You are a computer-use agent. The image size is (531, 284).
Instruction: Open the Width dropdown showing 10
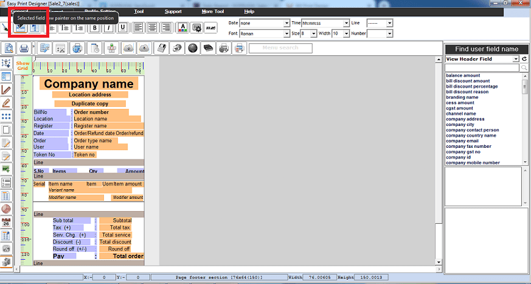pyautogui.click(x=346, y=33)
